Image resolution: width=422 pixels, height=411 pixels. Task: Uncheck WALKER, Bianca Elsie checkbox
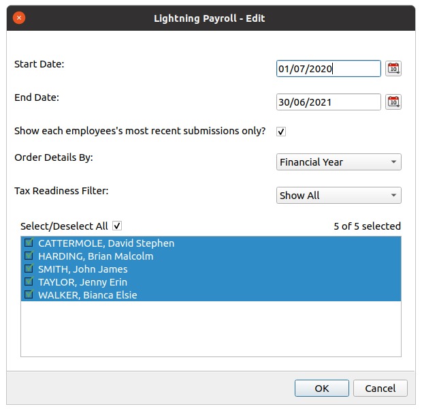pos(29,294)
